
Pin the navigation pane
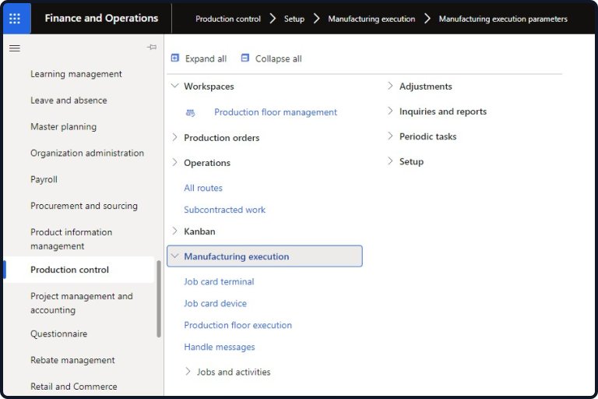click(152, 47)
